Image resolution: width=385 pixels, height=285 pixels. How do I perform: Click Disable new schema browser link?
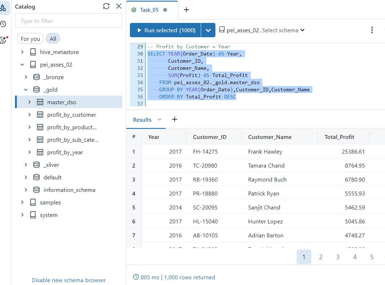[x=69, y=280]
